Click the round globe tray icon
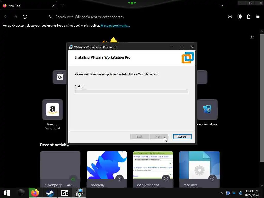The height and width of the screenshot is (198, 264). coord(241,193)
